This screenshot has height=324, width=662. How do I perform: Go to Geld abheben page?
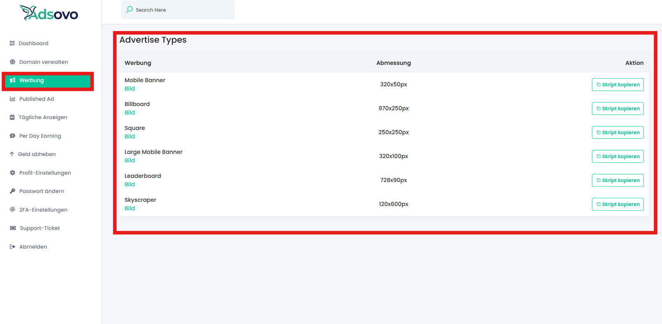pos(36,154)
